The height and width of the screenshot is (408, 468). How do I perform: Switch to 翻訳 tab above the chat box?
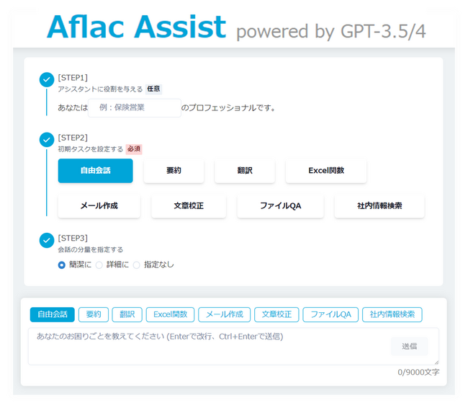pos(127,314)
